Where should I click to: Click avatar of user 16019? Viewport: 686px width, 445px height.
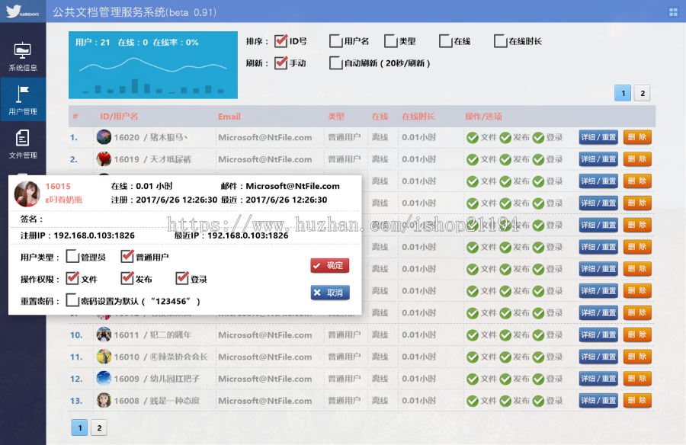[x=104, y=158]
